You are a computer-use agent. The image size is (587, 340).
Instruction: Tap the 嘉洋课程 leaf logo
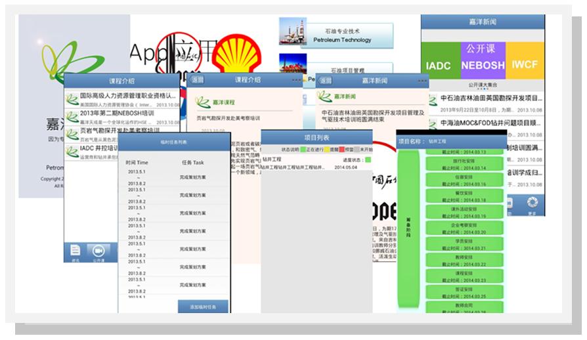(x=202, y=102)
